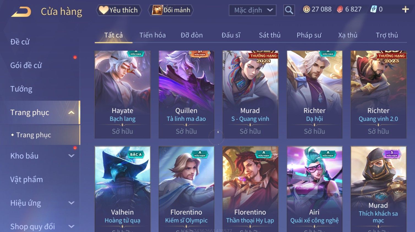Open search with magnifying glass icon
This screenshot has width=415, height=232.
click(289, 10)
